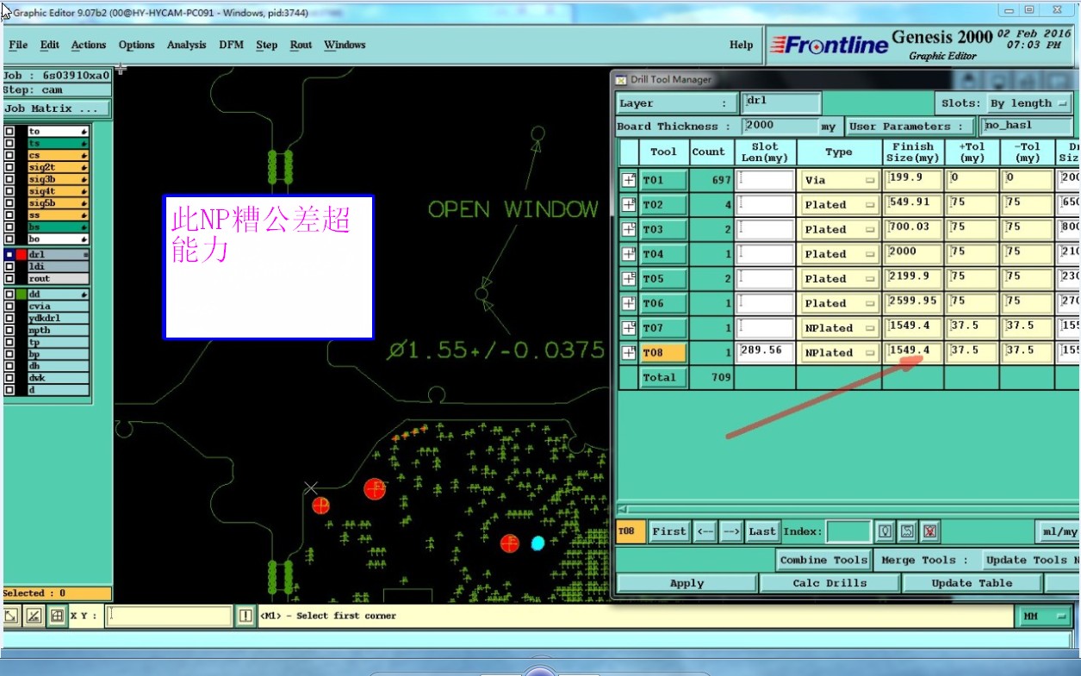
Task: Open the T08 Type 'NPlated' dropdown
Action: click(839, 352)
